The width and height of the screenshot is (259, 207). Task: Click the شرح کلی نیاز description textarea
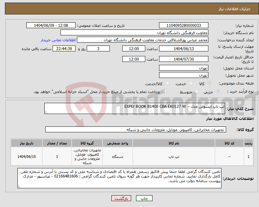[135, 108]
